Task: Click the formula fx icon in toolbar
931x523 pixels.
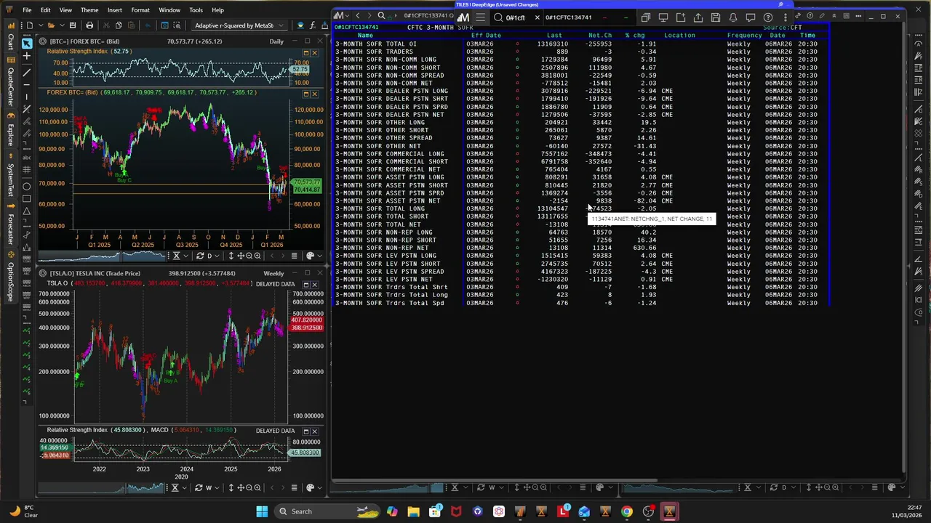Action: (313, 25)
